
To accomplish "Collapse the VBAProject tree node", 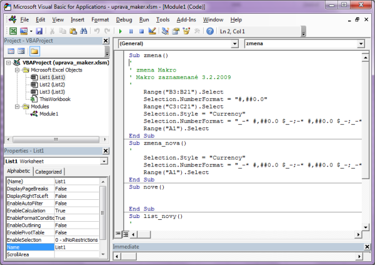I will tap(8, 63).
